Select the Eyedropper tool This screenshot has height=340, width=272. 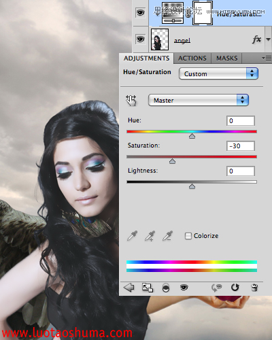pos(132,236)
